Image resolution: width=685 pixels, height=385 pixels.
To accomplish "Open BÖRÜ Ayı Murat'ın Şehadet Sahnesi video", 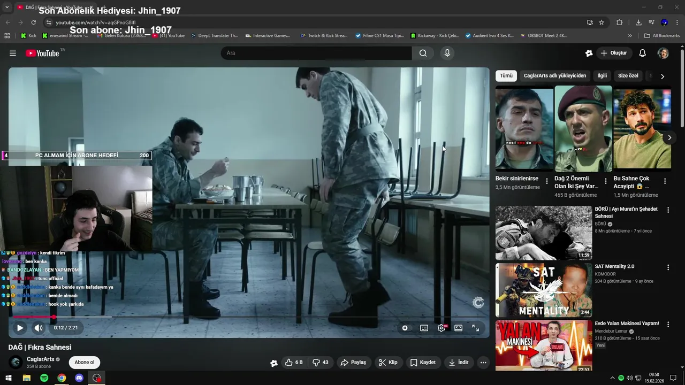I will pyautogui.click(x=544, y=233).
